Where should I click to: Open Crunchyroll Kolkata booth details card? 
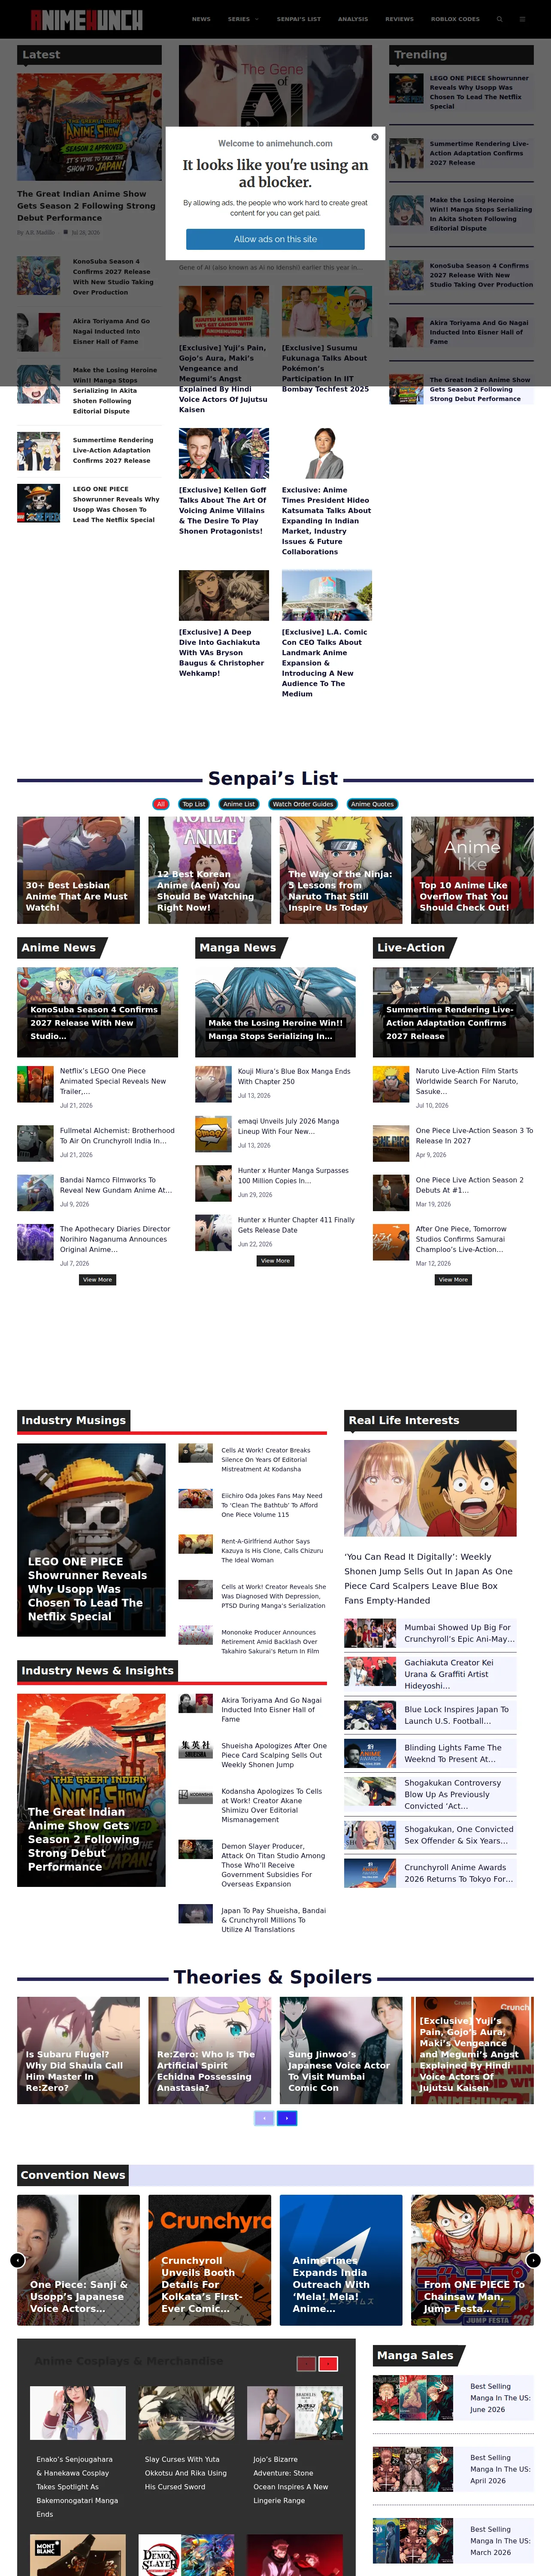click(x=210, y=2260)
